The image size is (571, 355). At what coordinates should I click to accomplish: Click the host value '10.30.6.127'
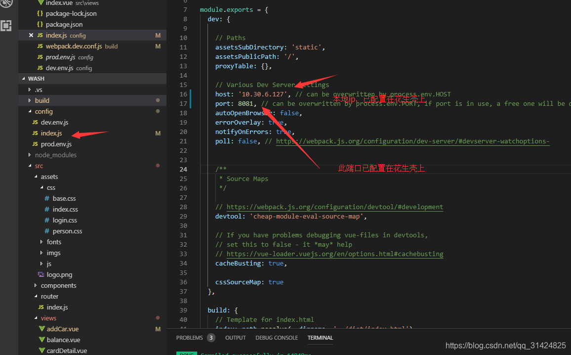263,94
